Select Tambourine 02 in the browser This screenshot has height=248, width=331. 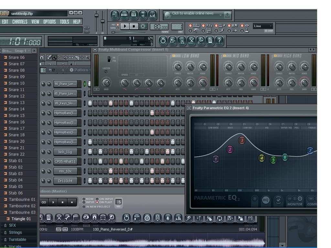22,206
